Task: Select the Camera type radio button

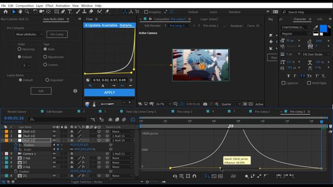Action: click(45, 64)
